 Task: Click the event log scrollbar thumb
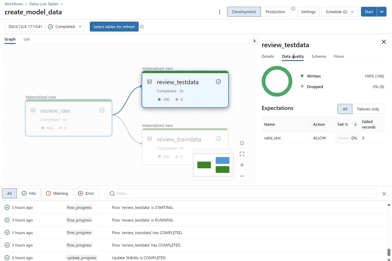pyautogui.click(x=389, y=253)
